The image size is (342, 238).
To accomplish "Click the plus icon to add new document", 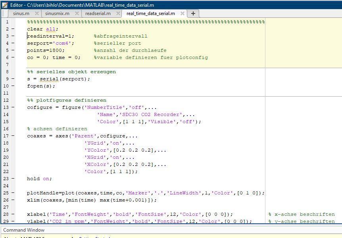I will (193, 13).
